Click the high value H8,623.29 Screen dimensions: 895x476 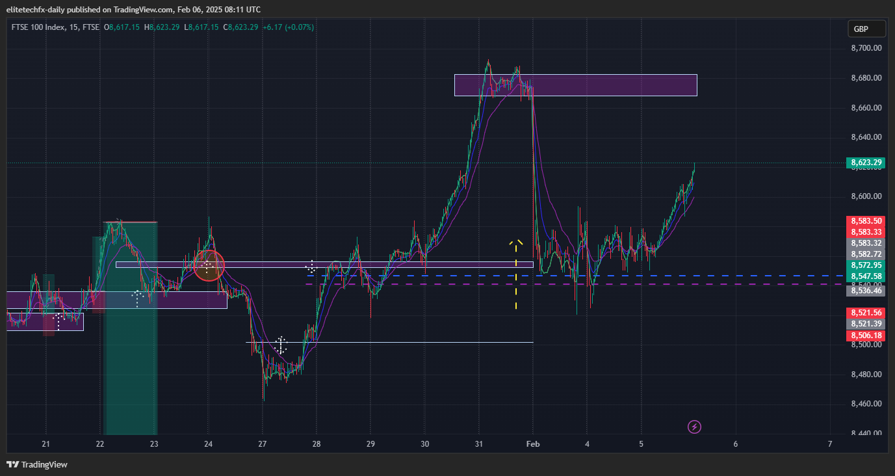[162, 27]
